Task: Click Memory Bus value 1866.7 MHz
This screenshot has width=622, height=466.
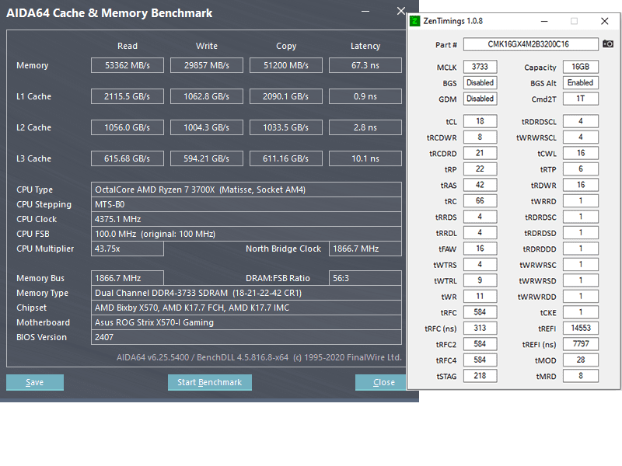Action: click(128, 278)
